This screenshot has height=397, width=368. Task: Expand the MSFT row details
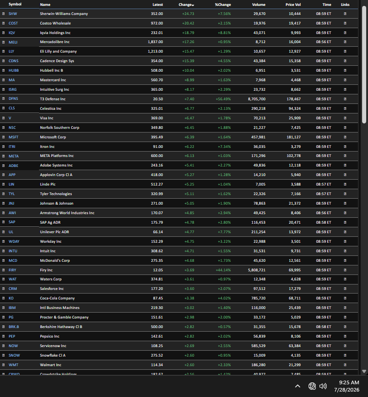click(3, 137)
